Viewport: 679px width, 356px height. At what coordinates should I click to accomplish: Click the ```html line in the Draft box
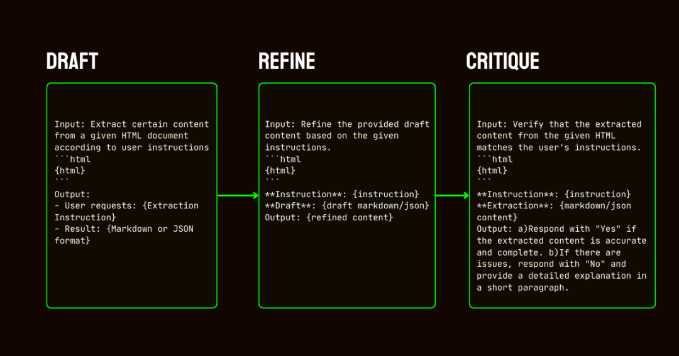coord(72,159)
